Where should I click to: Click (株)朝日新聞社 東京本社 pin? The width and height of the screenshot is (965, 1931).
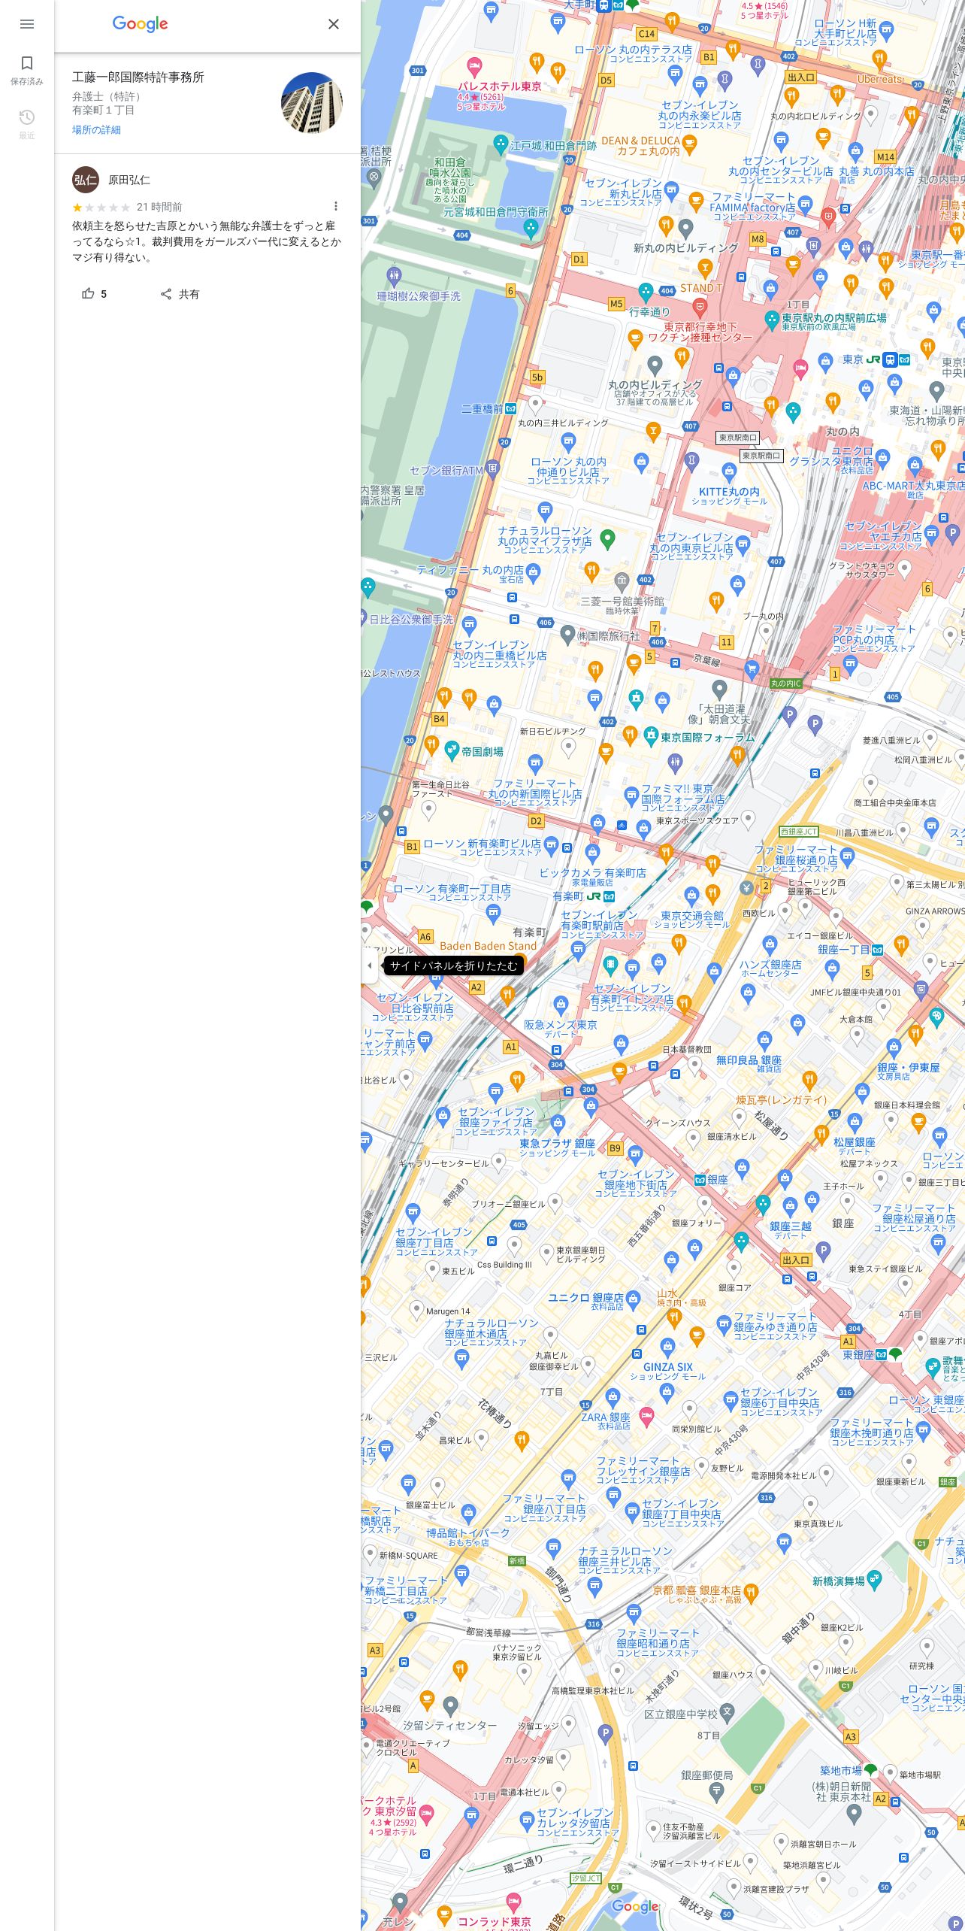[854, 1813]
